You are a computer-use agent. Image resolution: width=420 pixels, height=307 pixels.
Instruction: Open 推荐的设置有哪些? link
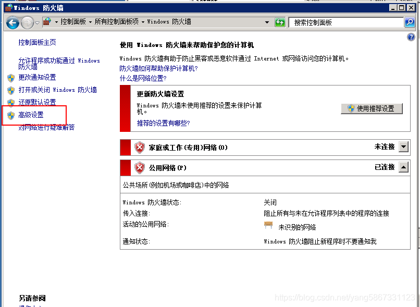point(164,123)
